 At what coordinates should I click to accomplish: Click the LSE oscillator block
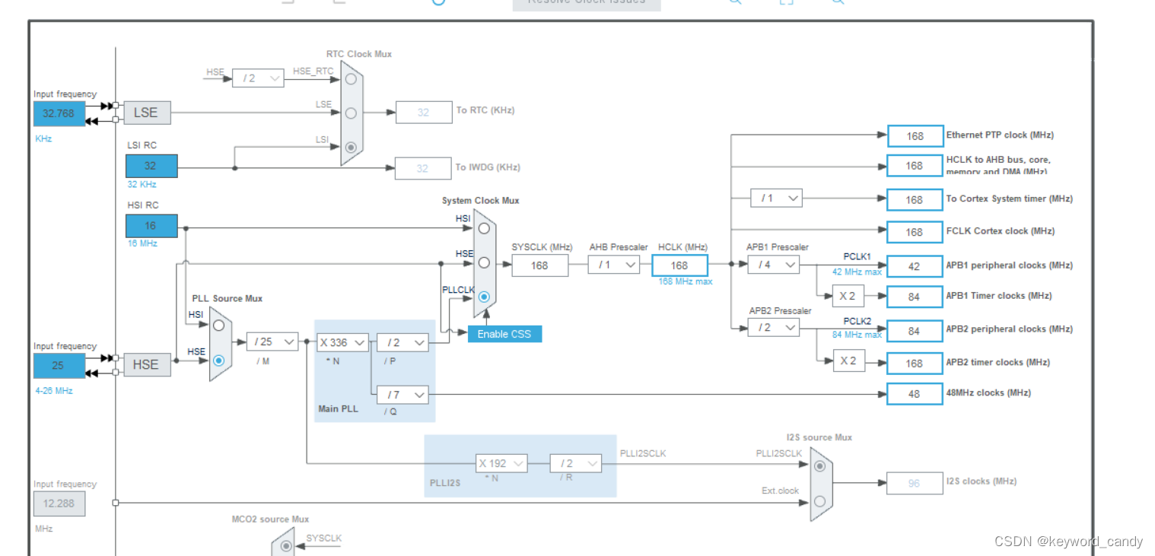(x=147, y=113)
